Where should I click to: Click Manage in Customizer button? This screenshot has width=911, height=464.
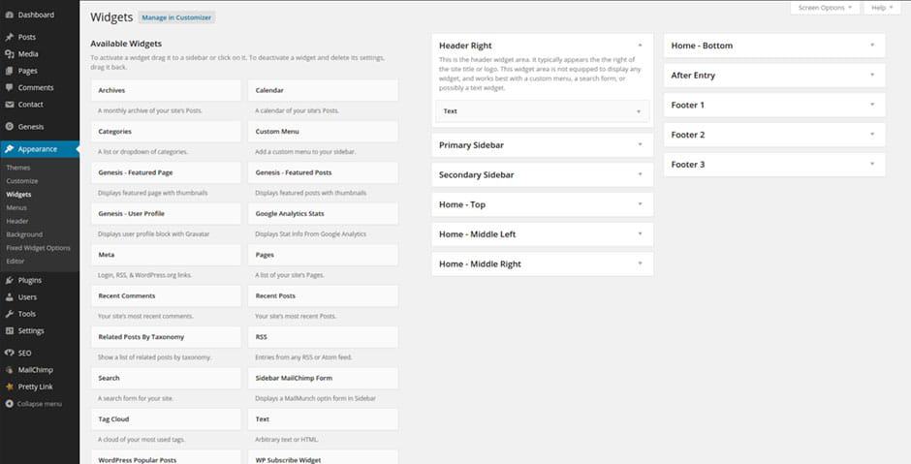(176, 17)
